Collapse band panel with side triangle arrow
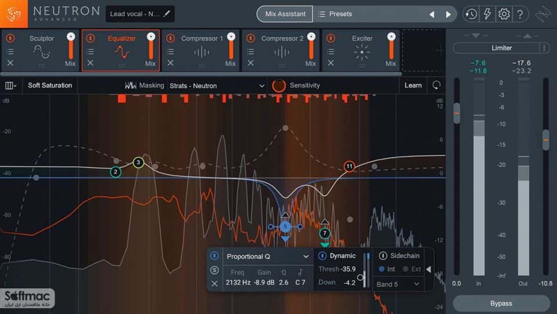Image resolution: width=557 pixels, height=314 pixels. 429,270
